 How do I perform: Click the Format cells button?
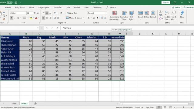(x=153, y=15)
